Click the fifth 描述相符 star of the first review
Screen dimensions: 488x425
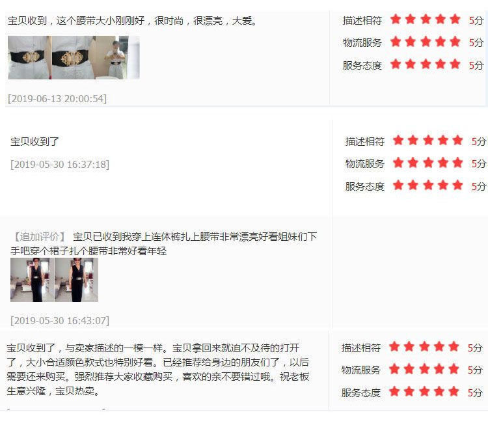pos(455,20)
